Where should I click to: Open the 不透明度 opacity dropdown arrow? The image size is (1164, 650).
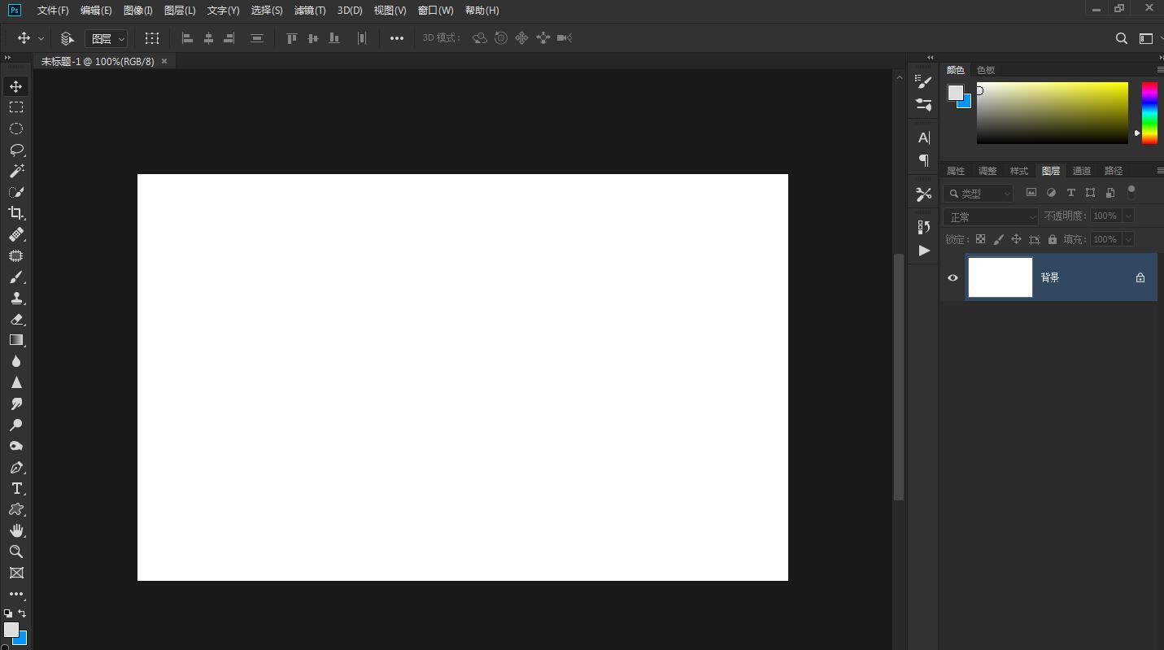coord(1128,216)
